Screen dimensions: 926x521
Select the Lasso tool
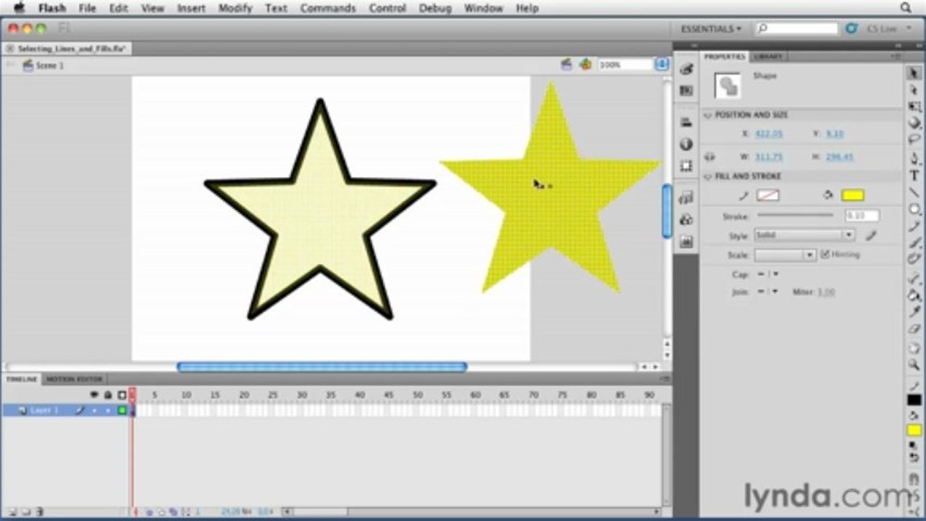(914, 140)
